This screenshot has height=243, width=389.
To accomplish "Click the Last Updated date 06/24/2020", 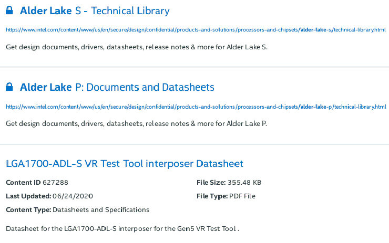I will pyautogui.click(x=73, y=196).
